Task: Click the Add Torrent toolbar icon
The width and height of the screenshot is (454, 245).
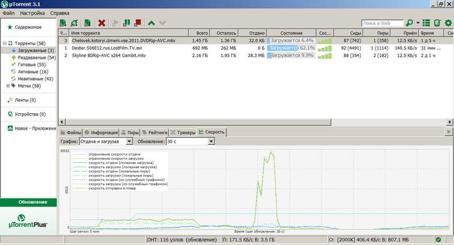Action: [63, 23]
